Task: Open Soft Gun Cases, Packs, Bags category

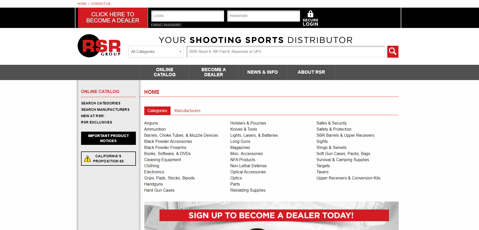Action: point(343,154)
